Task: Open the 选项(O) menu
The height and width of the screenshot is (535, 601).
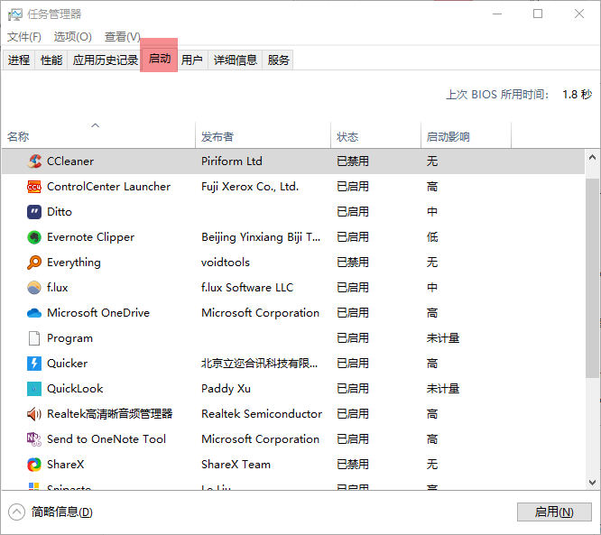Action: click(72, 37)
